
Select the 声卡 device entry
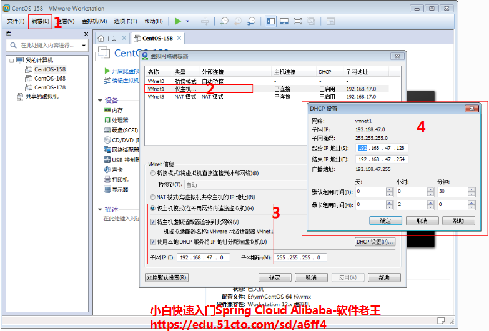(113, 170)
